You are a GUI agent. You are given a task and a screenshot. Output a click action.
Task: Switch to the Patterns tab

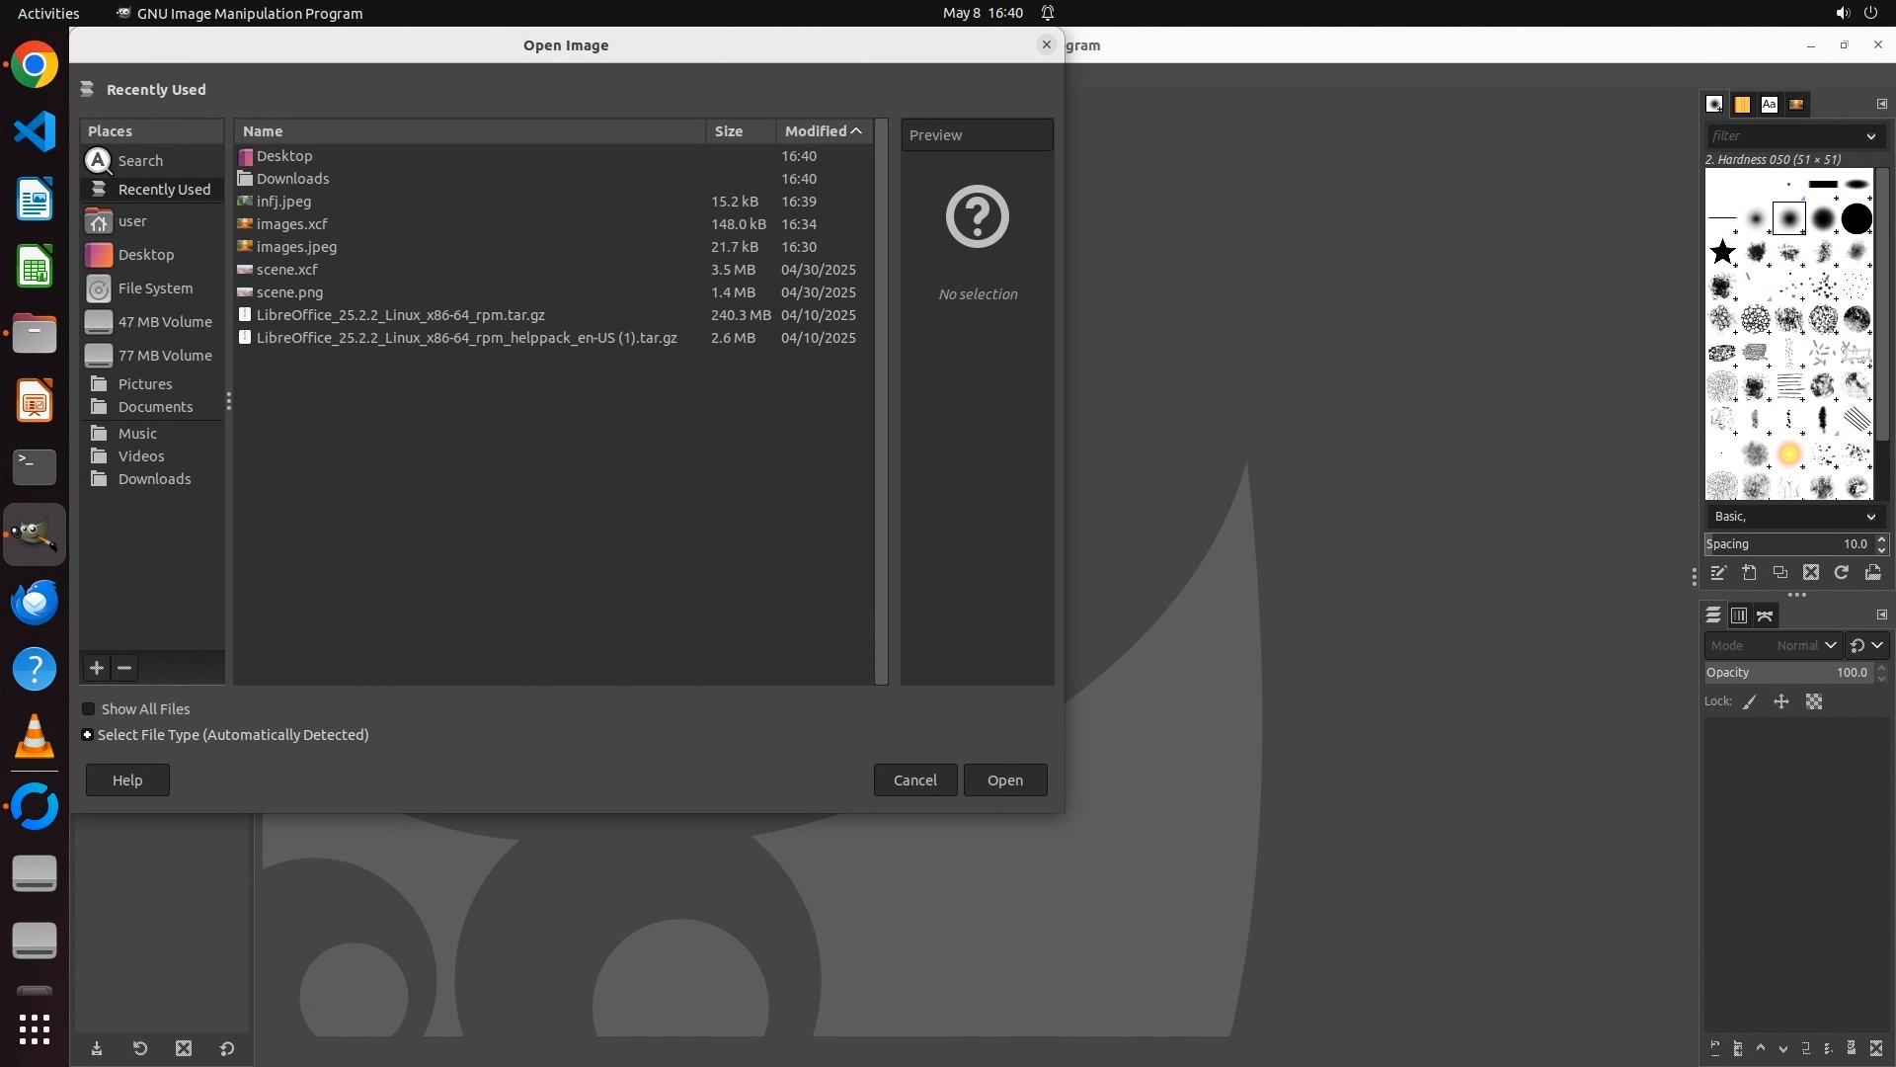point(1742,104)
